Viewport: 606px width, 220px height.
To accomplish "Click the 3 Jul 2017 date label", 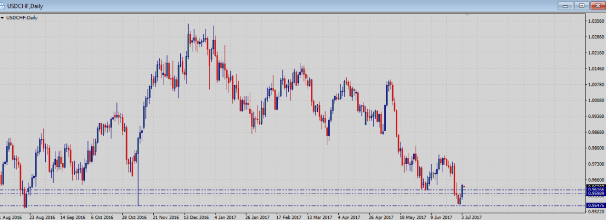I will tap(471, 216).
